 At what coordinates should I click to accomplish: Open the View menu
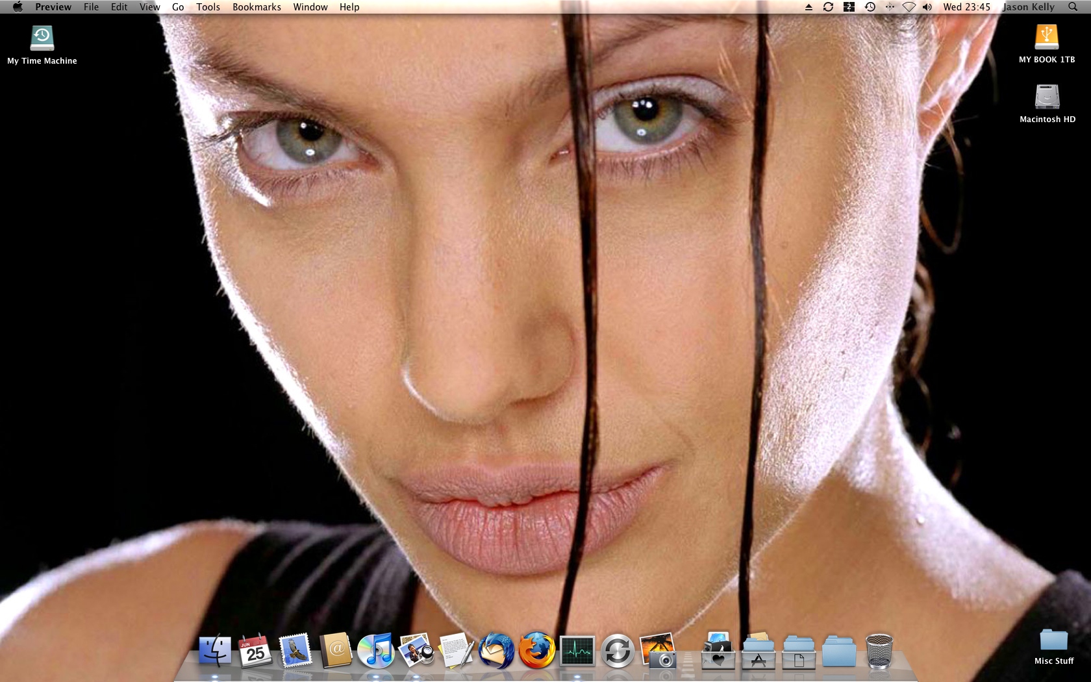[x=149, y=7]
